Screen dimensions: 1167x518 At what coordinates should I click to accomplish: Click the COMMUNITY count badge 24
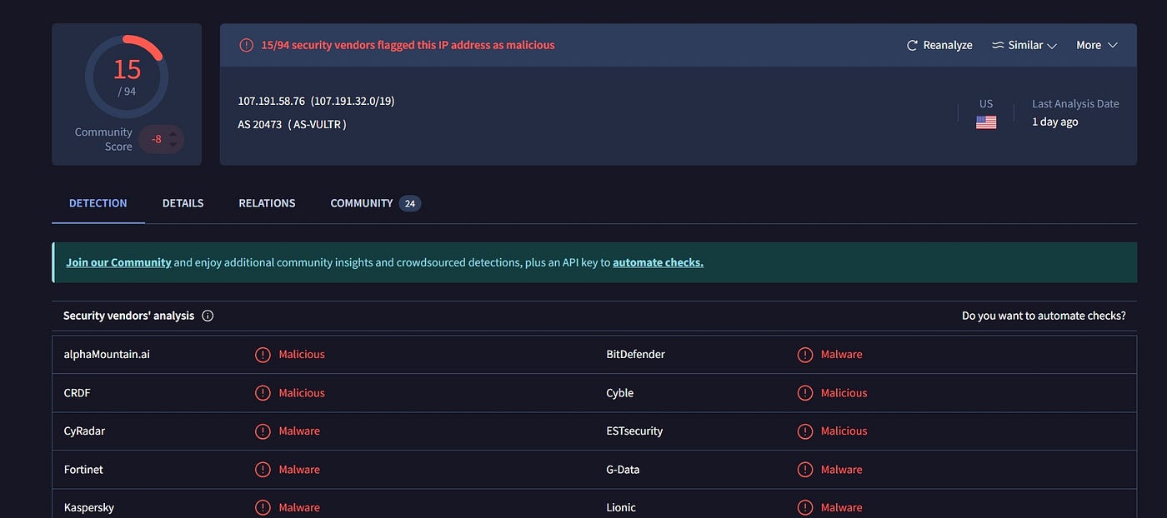pos(409,203)
